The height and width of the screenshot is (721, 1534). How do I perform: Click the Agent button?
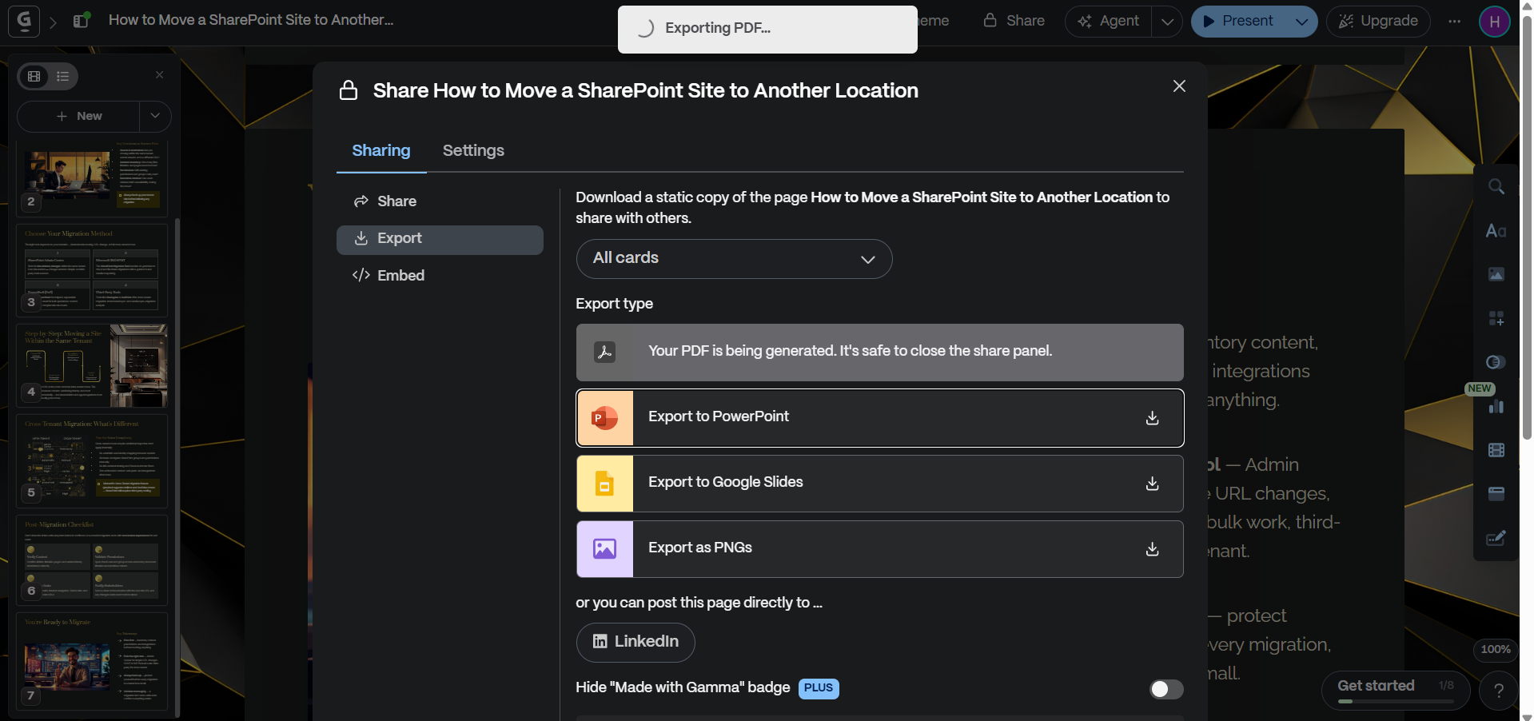[1109, 22]
